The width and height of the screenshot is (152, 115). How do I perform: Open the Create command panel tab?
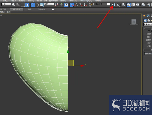tap(144, 16)
